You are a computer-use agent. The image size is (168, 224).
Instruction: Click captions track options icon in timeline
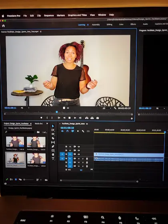(88, 131)
